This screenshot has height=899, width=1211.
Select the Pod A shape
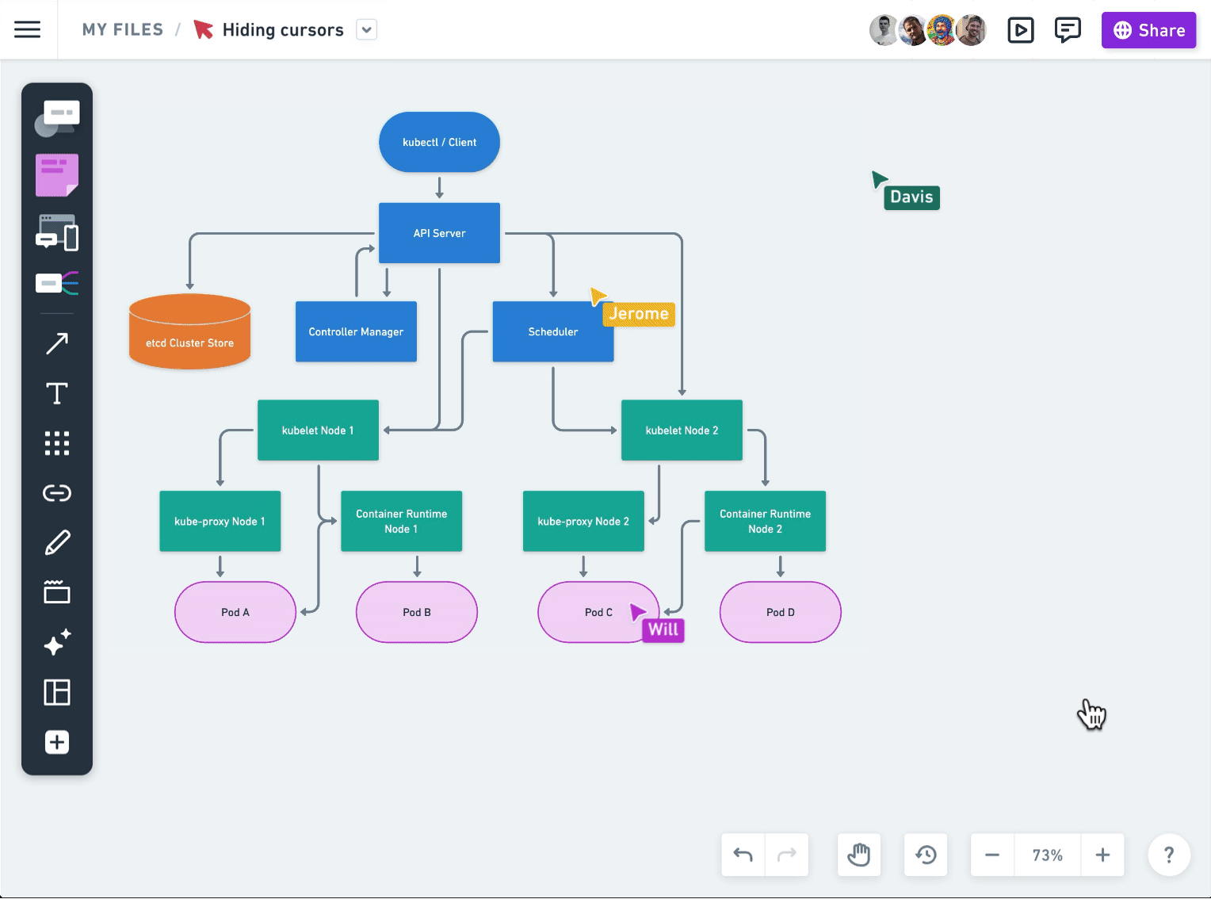pos(235,612)
